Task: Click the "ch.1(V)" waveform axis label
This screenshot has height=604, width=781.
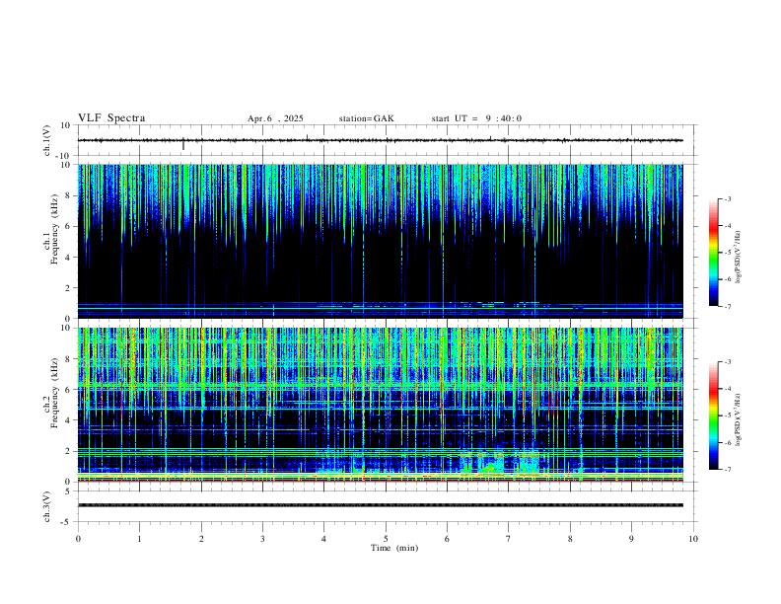Action: tap(47, 140)
